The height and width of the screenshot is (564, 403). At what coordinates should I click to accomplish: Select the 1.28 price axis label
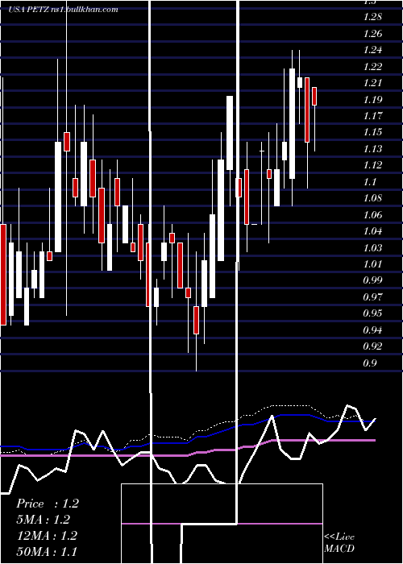(372, 17)
